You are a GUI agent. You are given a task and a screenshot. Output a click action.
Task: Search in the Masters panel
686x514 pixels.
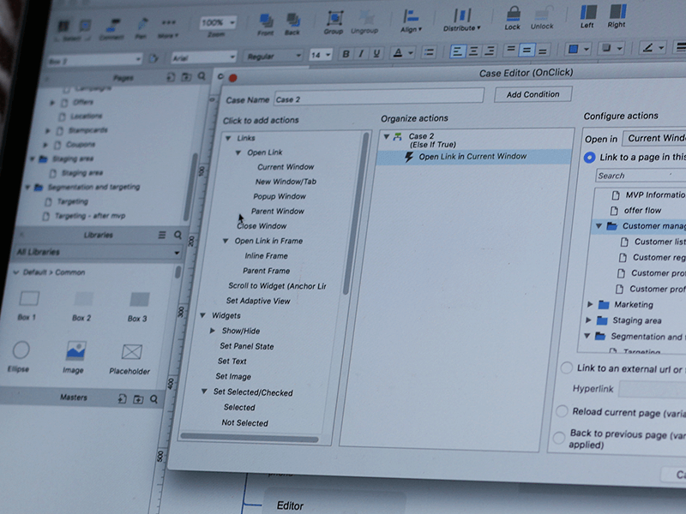pyautogui.click(x=154, y=398)
